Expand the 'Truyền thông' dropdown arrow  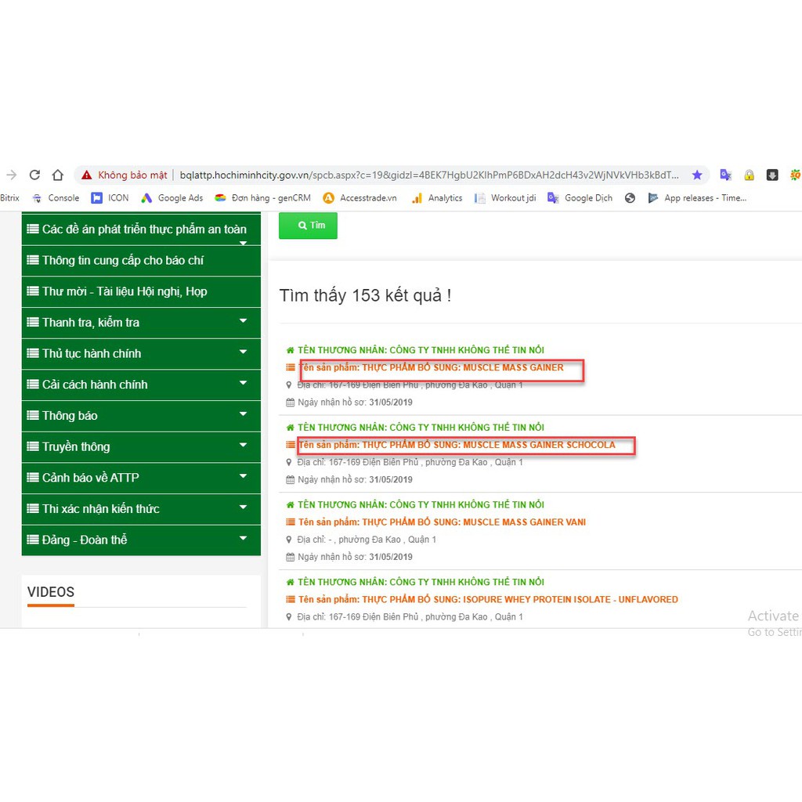pyautogui.click(x=243, y=445)
